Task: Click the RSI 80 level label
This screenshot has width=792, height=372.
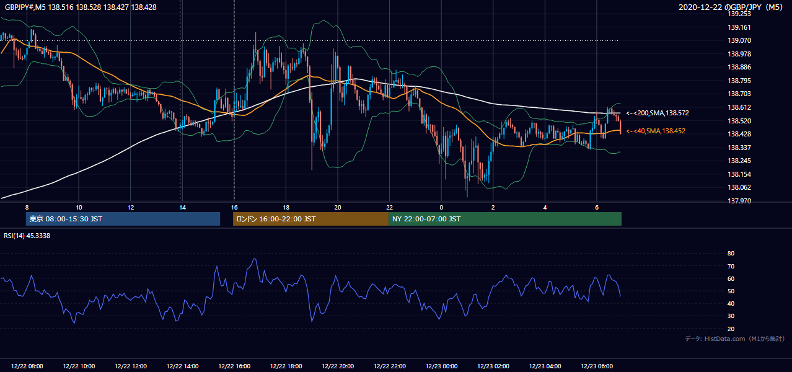Action: (x=731, y=254)
